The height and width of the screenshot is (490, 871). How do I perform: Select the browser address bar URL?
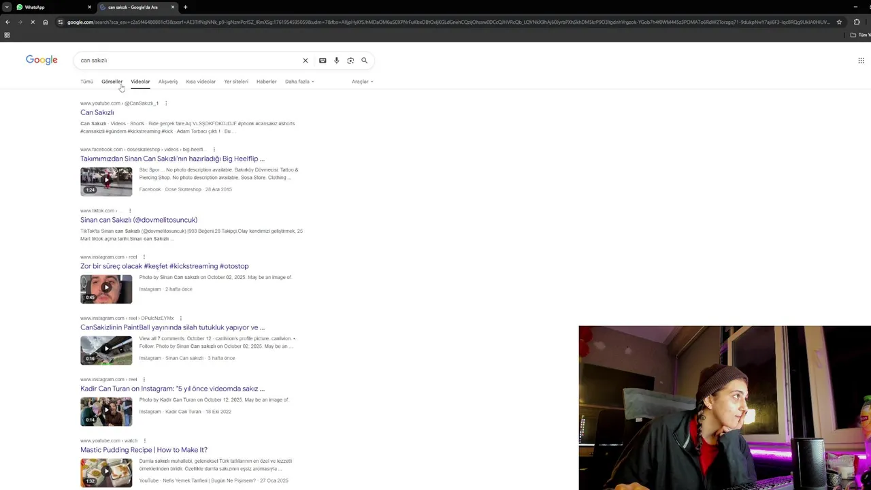(449, 22)
